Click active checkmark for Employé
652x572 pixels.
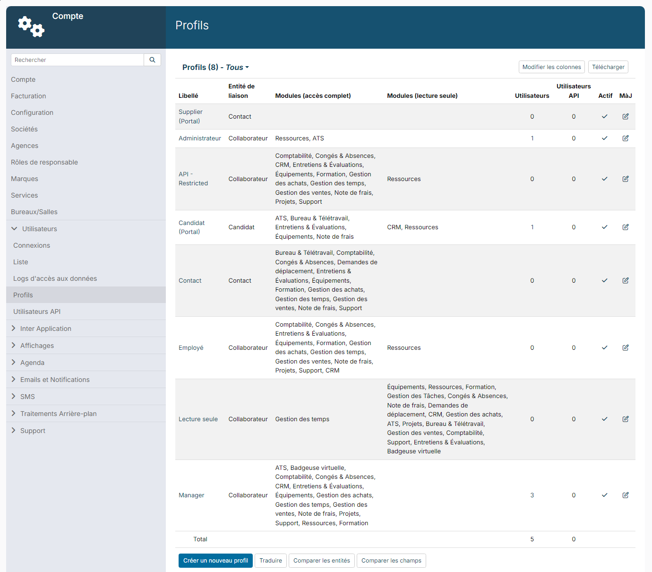pos(604,347)
